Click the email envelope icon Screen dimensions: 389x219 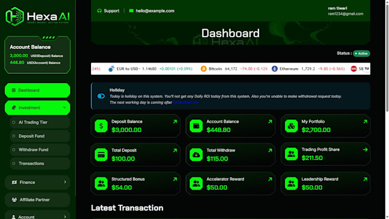coord(131,11)
